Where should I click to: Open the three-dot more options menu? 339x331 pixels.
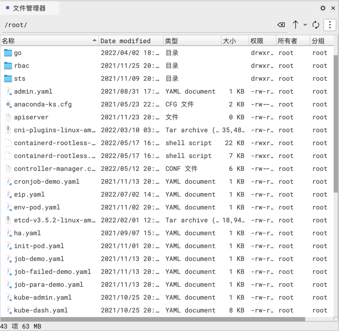click(x=330, y=25)
